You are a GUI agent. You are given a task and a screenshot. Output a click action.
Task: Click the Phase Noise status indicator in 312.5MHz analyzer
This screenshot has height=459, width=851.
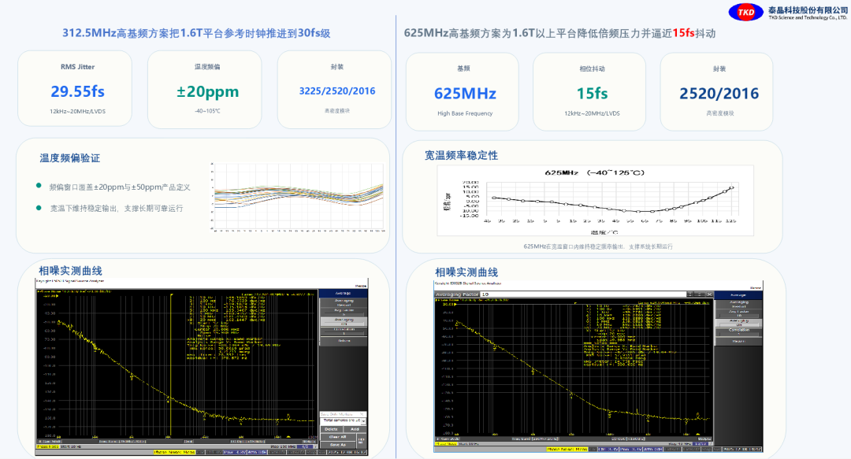pos(174,452)
